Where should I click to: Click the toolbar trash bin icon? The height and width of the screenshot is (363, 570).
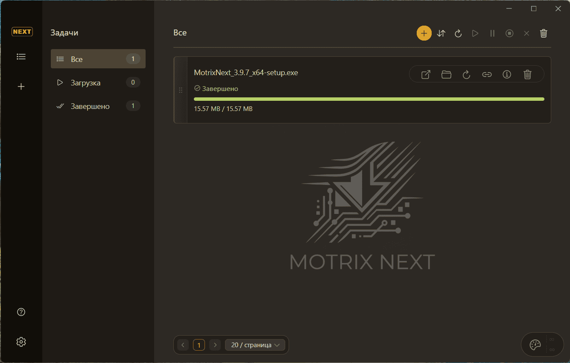[x=544, y=33]
